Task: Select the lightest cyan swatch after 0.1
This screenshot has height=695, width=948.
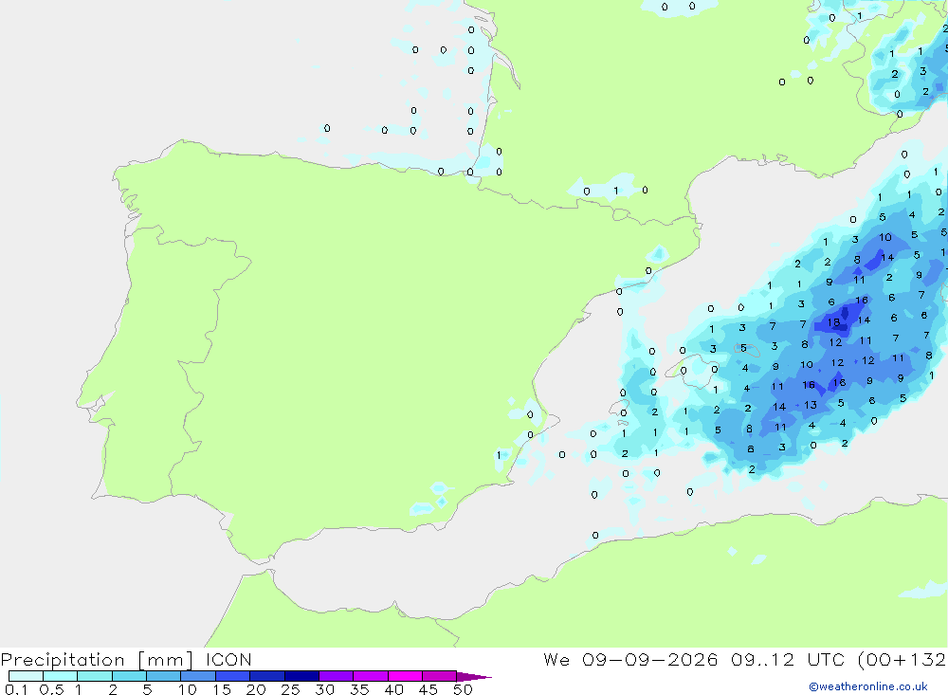Action: [x=26, y=676]
